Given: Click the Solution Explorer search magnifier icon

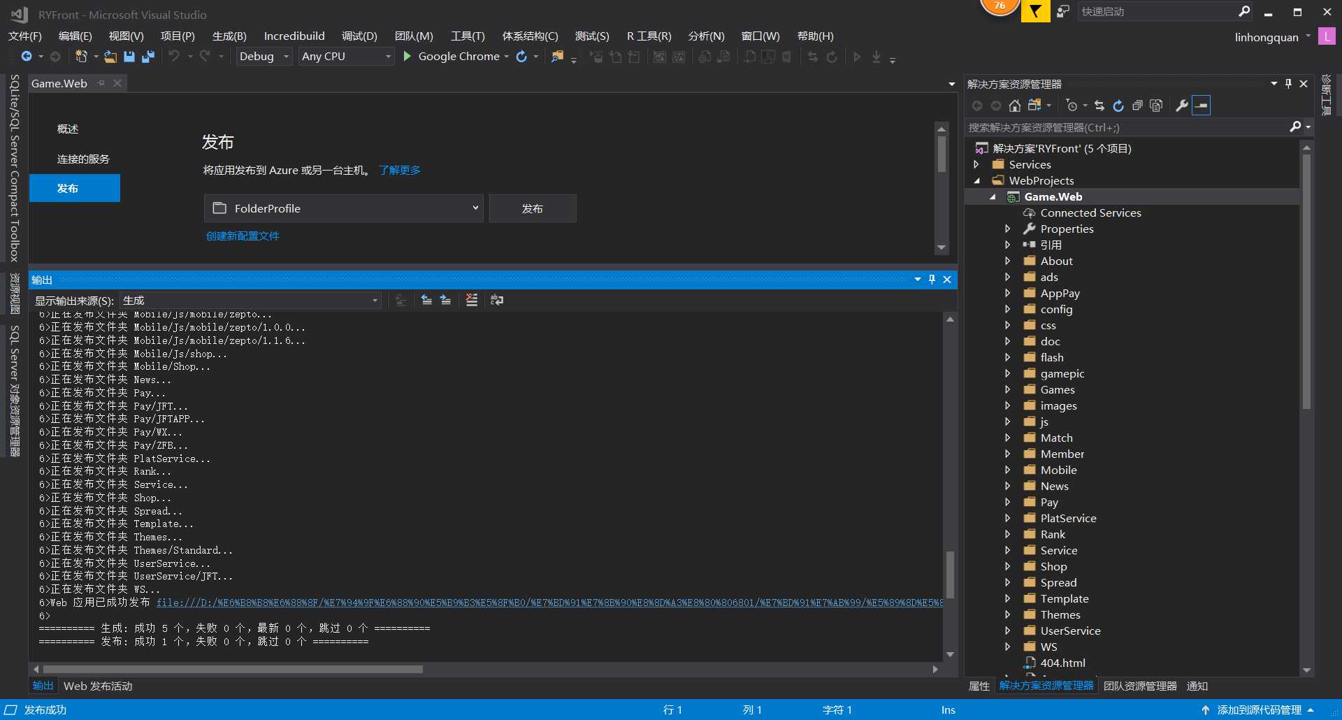Looking at the screenshot, I should [x=1295, y=127].
